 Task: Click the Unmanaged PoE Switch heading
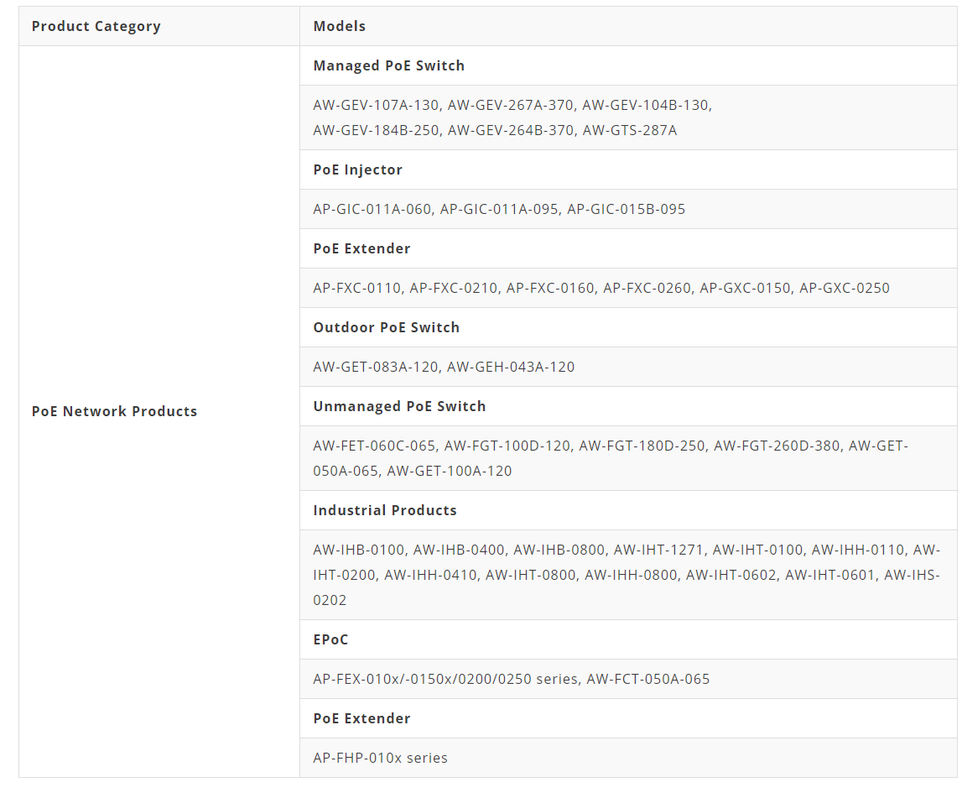(x=399, y=406)
